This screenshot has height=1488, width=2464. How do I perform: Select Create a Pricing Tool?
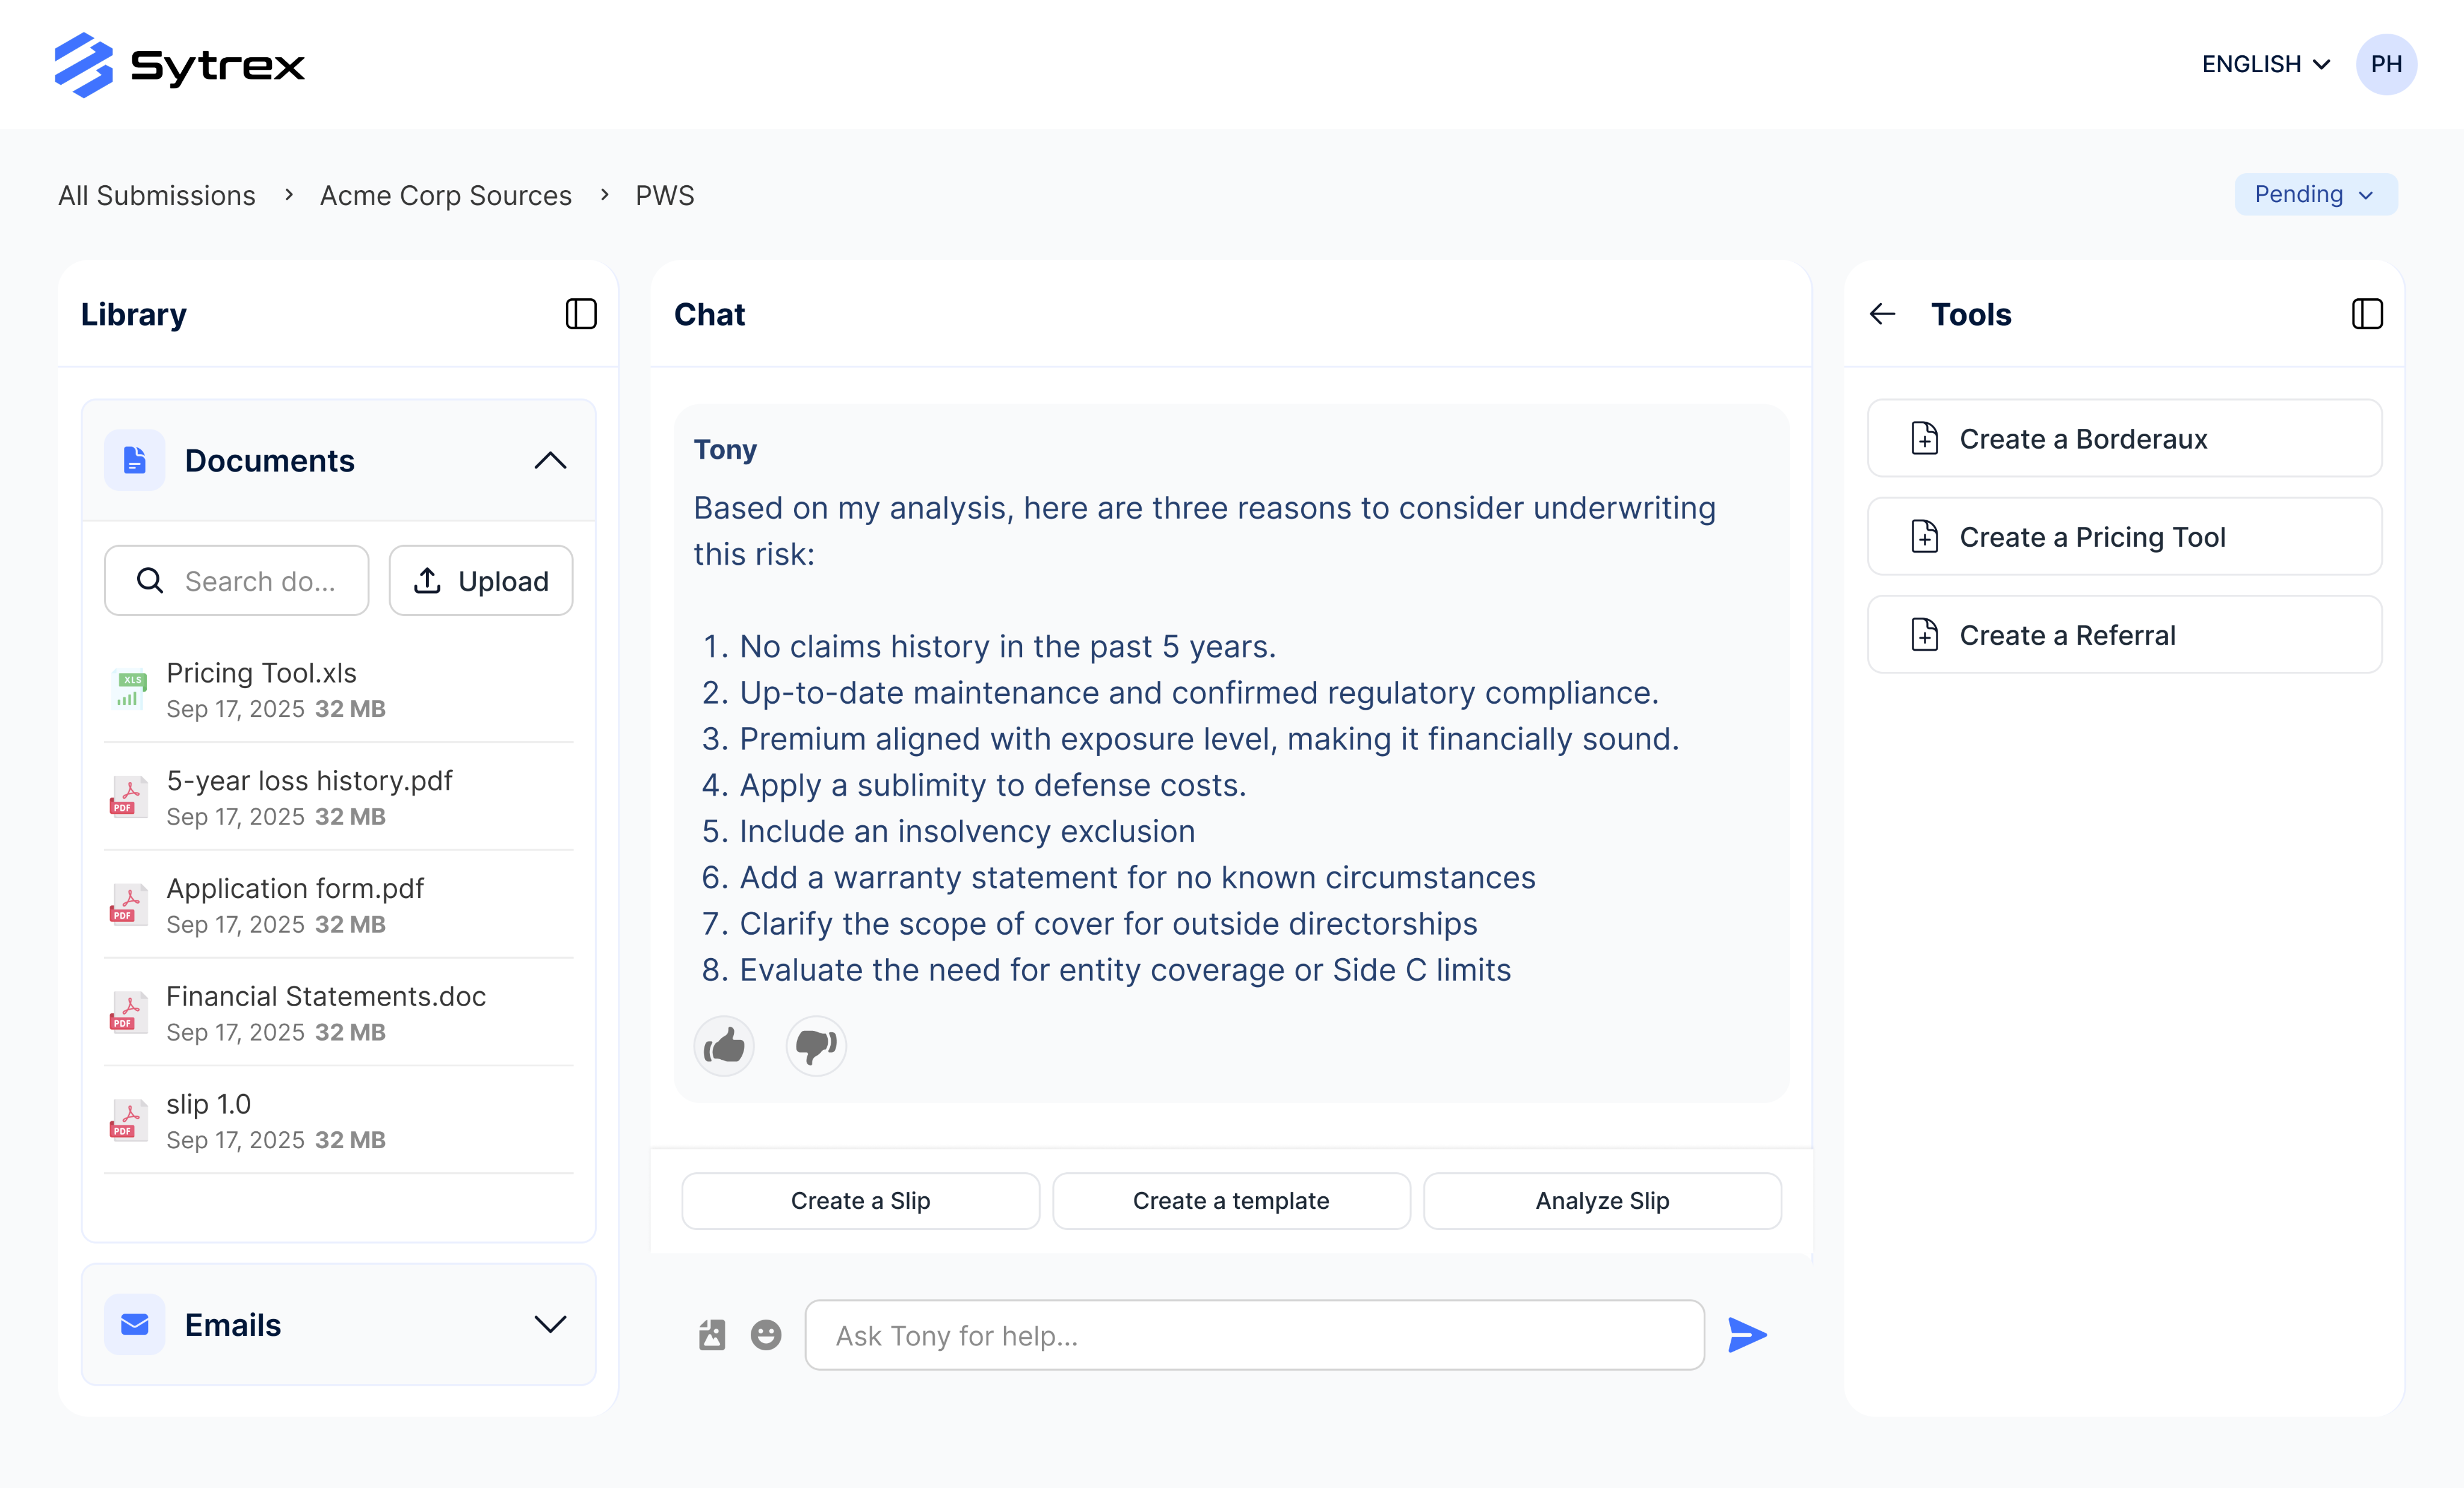pos(2124,537)
